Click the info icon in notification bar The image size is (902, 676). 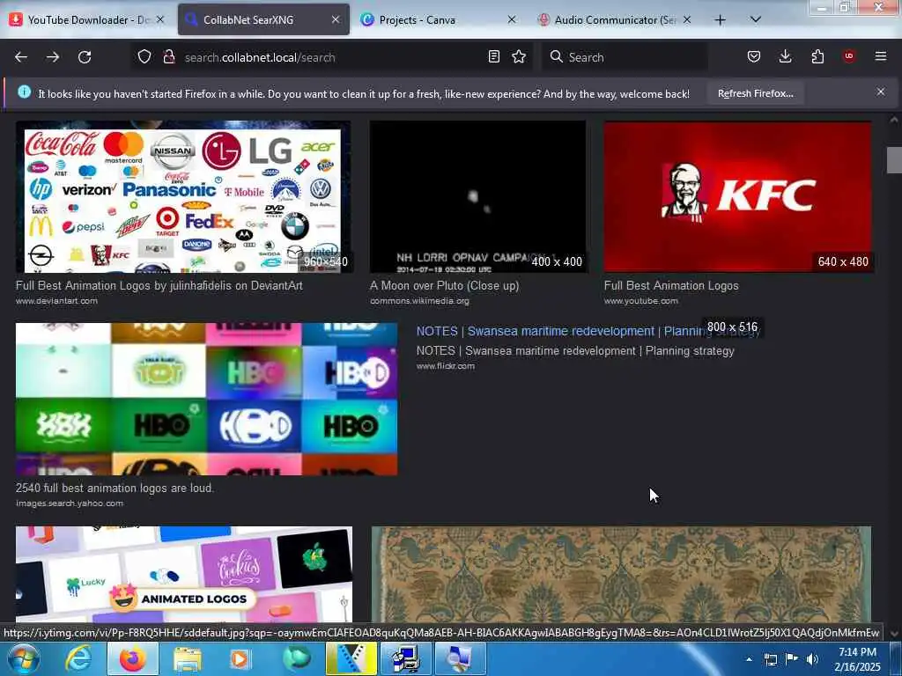tap(24, 92)
